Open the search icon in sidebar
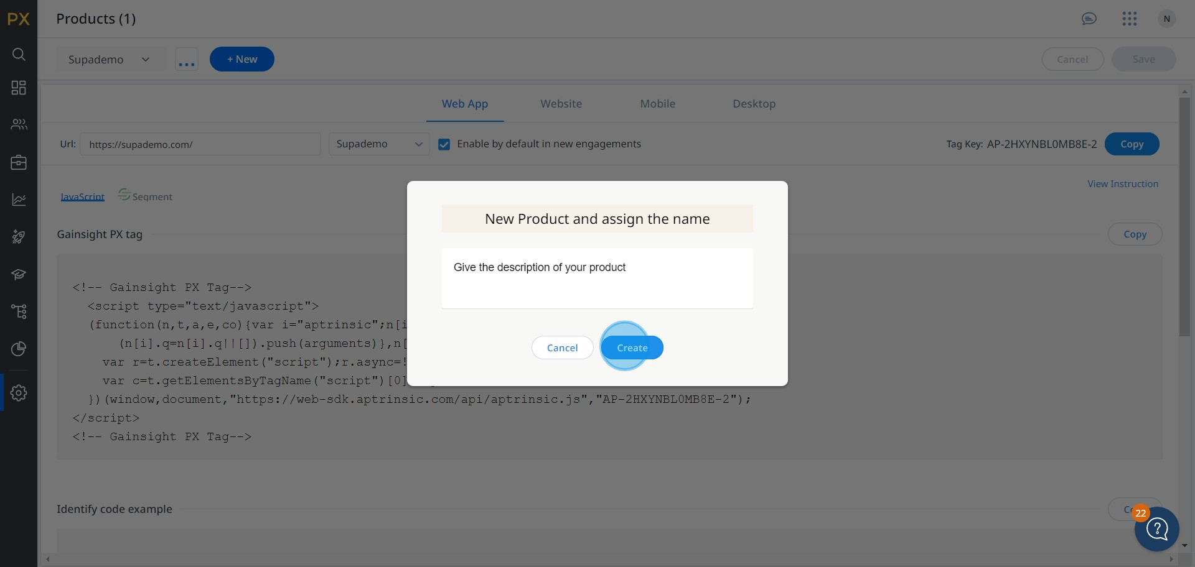This screenshot has width=1195, height=567. tap(19, 54)
